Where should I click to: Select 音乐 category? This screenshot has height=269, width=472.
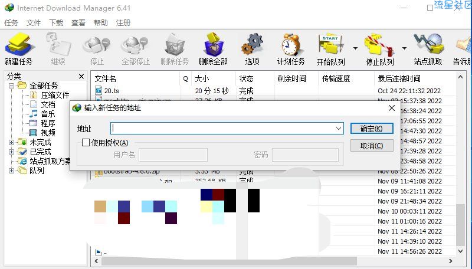[48, 114]
